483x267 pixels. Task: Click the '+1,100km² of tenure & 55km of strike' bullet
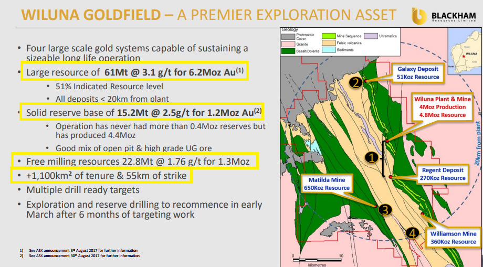click(x=106, y=176)
